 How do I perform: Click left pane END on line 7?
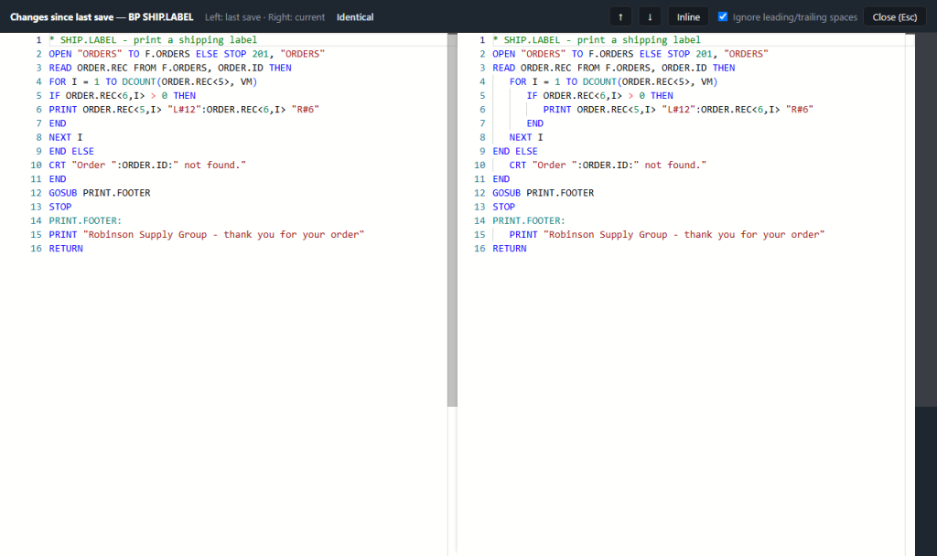tap(58, 123)
